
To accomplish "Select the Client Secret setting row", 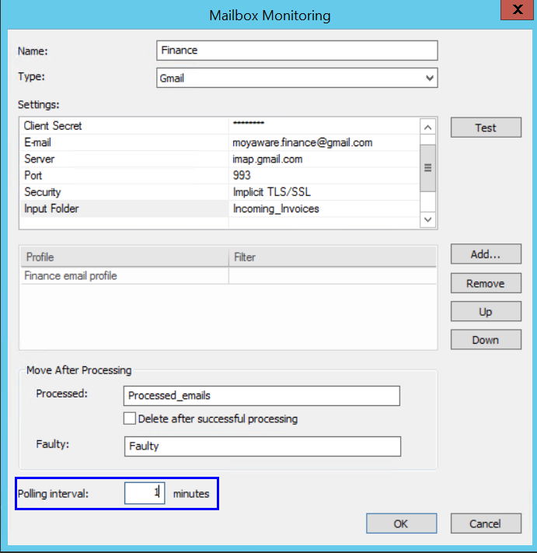I will tap(124, 126).
